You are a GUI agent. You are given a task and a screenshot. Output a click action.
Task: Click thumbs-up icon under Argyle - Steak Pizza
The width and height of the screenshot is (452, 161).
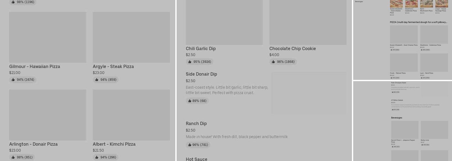pos(97,80)
